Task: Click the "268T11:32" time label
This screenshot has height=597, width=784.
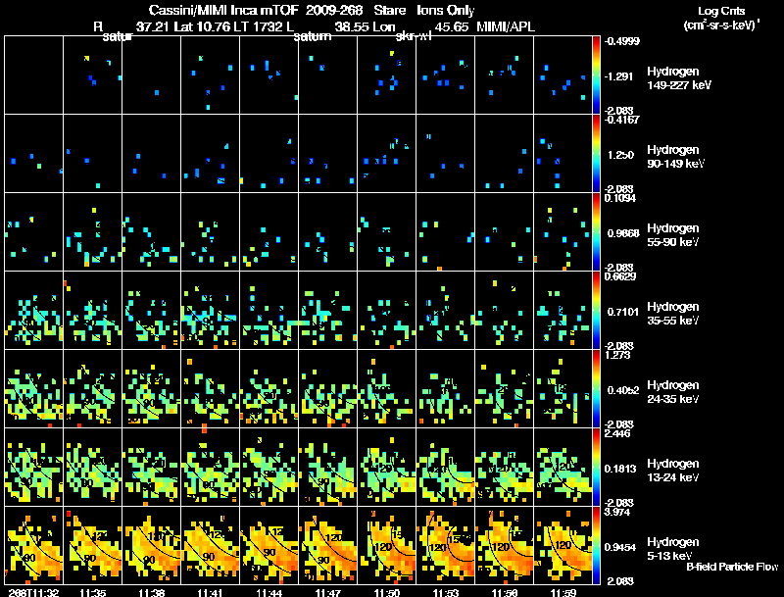Action: pos(33,592)
